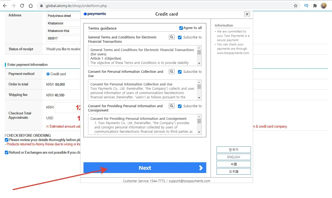
Task: Click the magnifier icon beside General Terms
Action: tap(172, 37)
